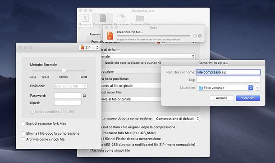Click the Ripeti password field
Image resolution: width=275 pixels, height=163 pixels.
tap(68, 103)
